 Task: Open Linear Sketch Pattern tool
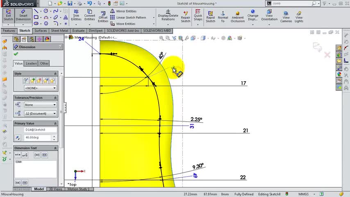[x=128, y=17]
